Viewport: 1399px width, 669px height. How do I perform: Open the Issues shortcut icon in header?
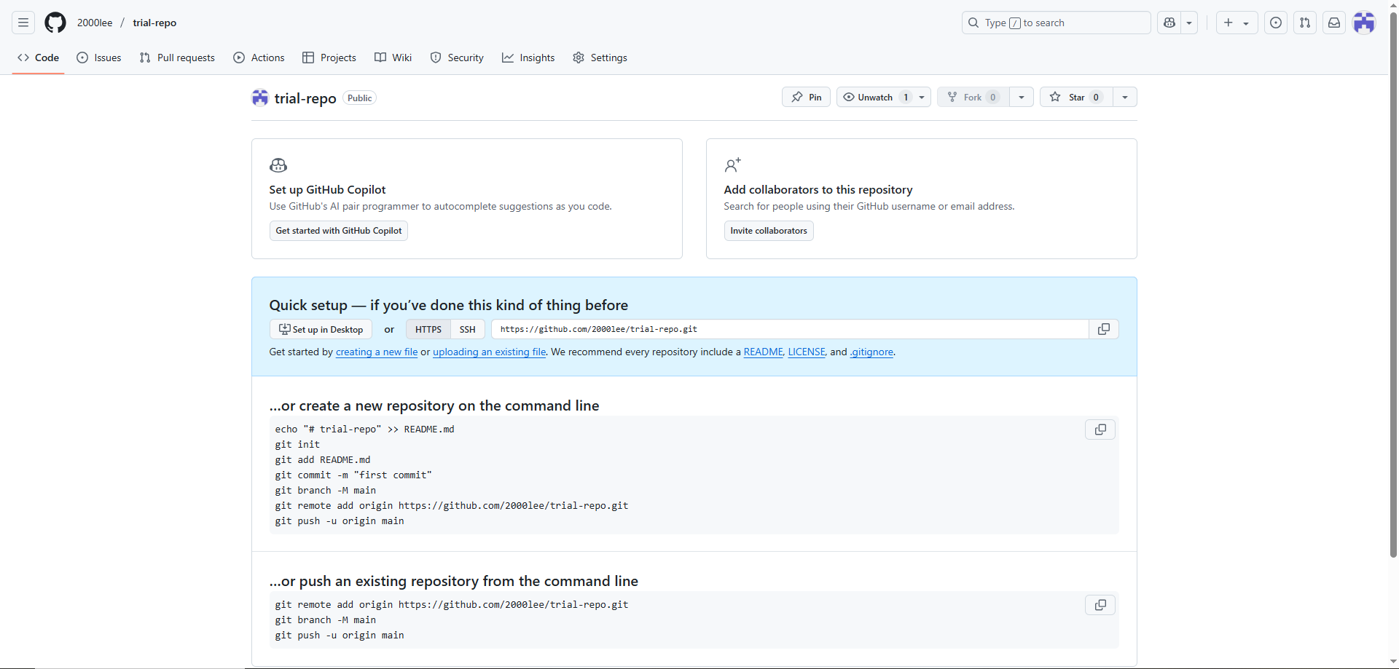point(1276,23)
